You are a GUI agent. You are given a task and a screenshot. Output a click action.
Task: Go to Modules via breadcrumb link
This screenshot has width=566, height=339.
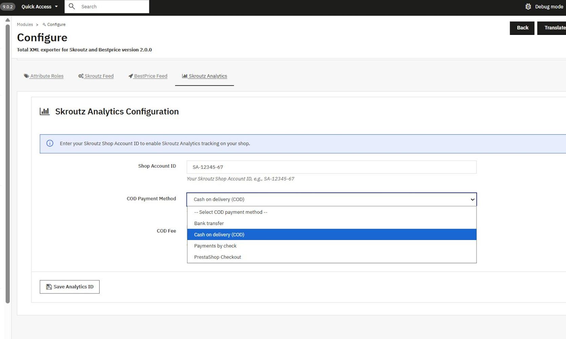click(x=25, y=25)
